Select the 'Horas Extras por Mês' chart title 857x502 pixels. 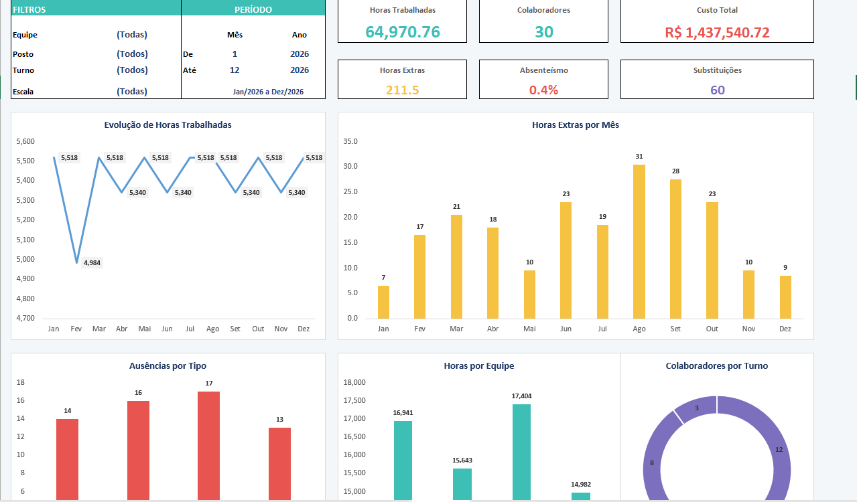[x=576, y=124]
